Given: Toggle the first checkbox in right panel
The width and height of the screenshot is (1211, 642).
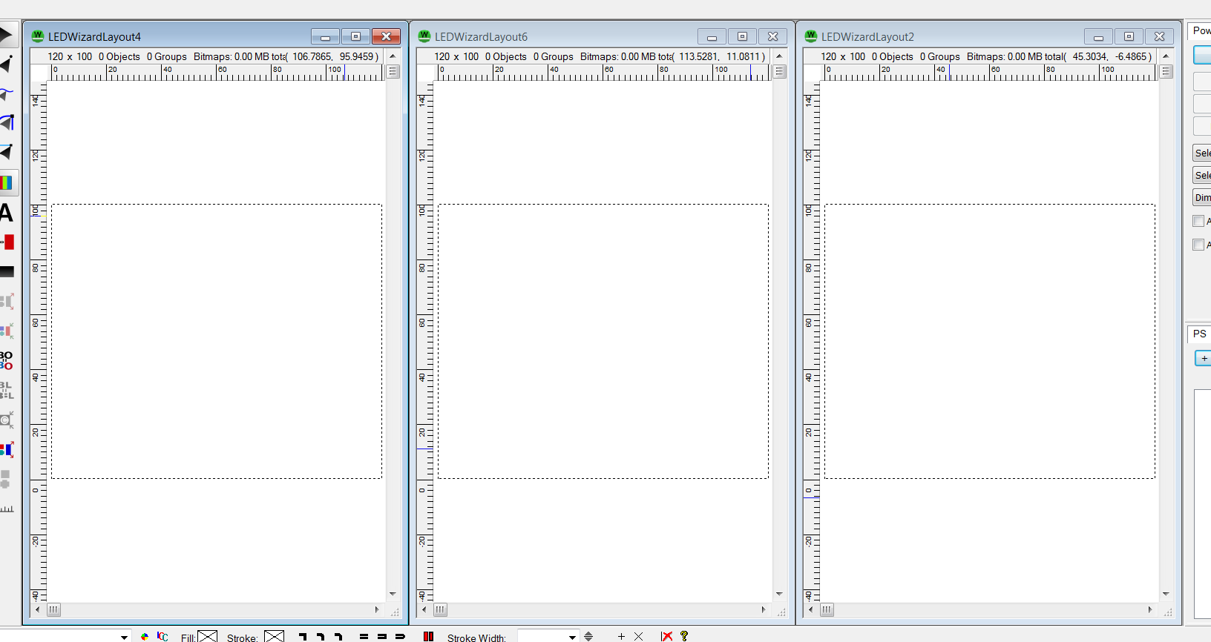Looking at the screenshot, I should [x=1198, y=221].
